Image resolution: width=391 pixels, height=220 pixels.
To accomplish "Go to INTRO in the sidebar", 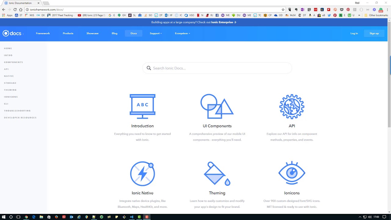I will pyautogui.click(x=8, y=55).
